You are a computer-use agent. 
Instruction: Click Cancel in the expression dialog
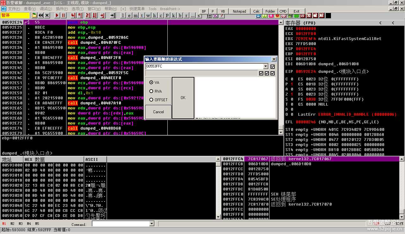(x=158, y=112)
